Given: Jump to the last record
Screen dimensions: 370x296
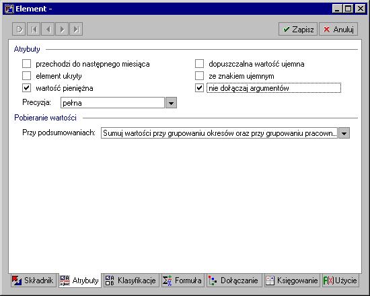Looking at the screenshot, I should point(76,30).
